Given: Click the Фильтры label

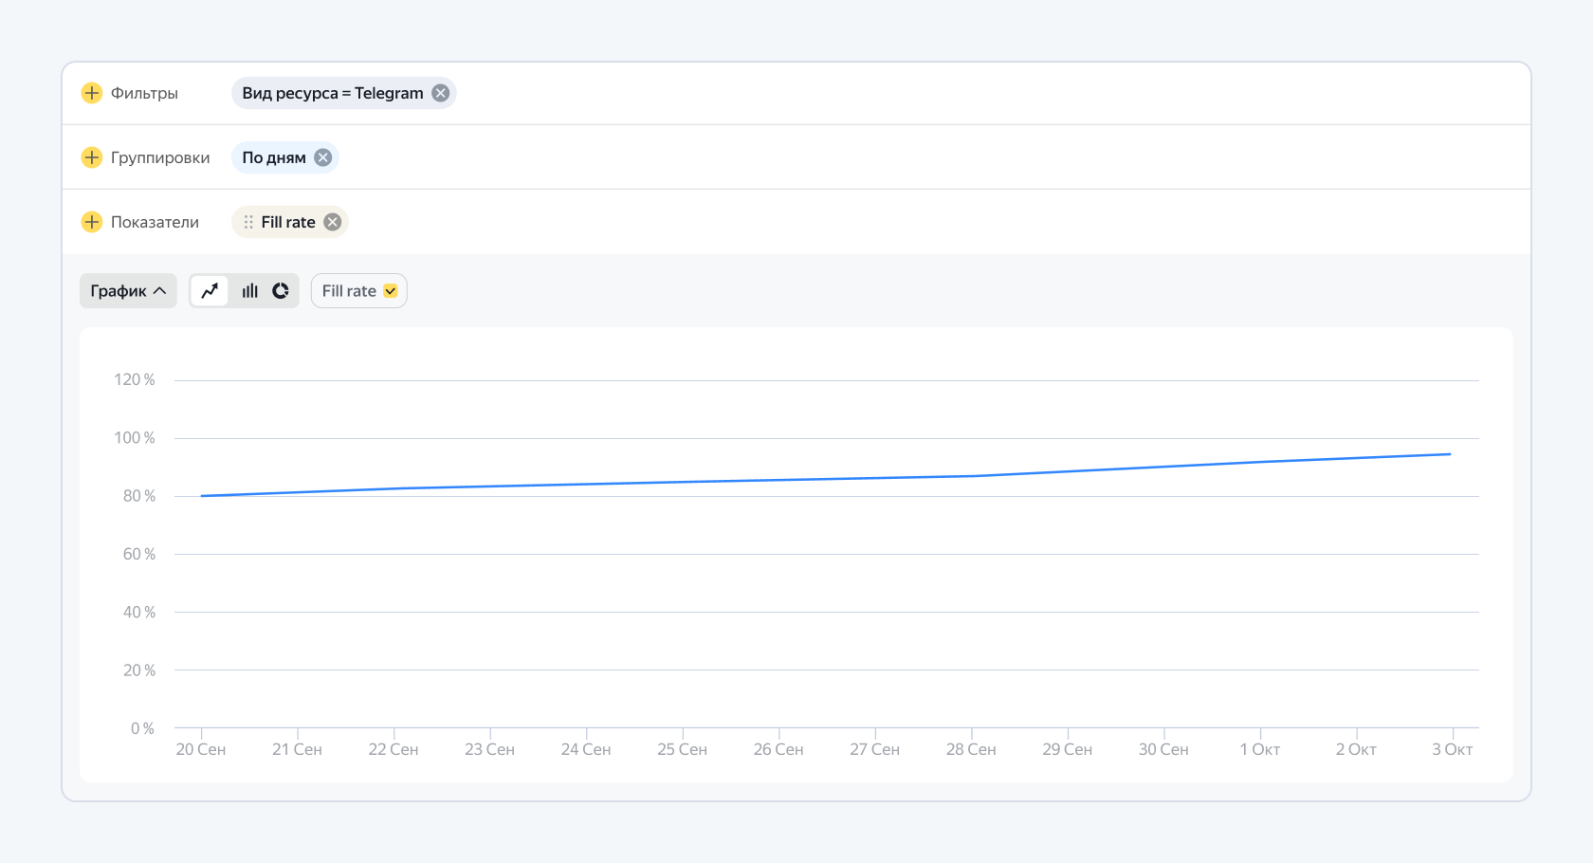Looking at the screenshot, I should [144, 93].
